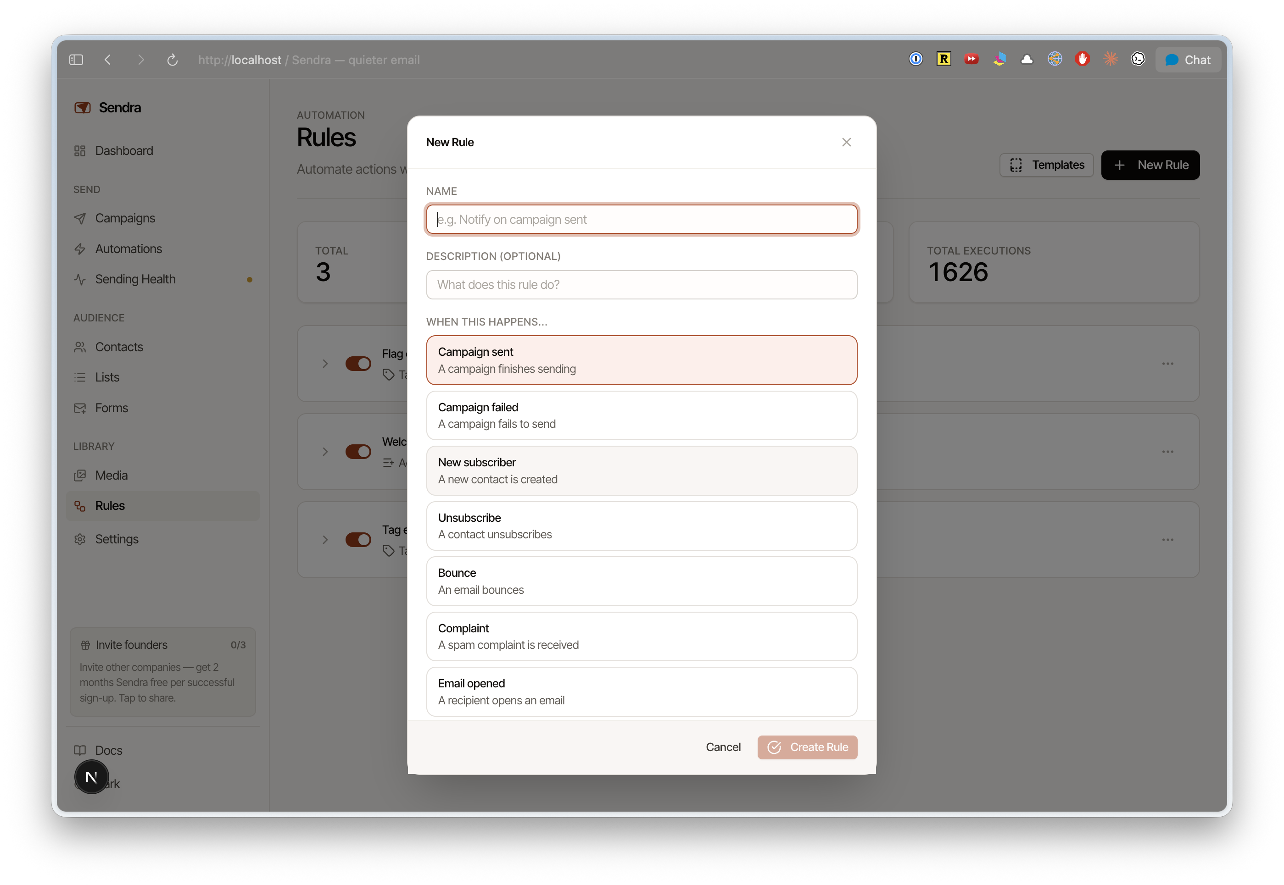Image resolution: width=1284 pixels, height=885 pixels.
Task: Open the colorful bird extension icon
Action: [999, 59]
